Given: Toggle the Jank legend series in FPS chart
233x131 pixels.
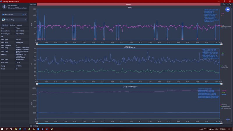Looking at the screenshot, I should (x=226, y=26).
